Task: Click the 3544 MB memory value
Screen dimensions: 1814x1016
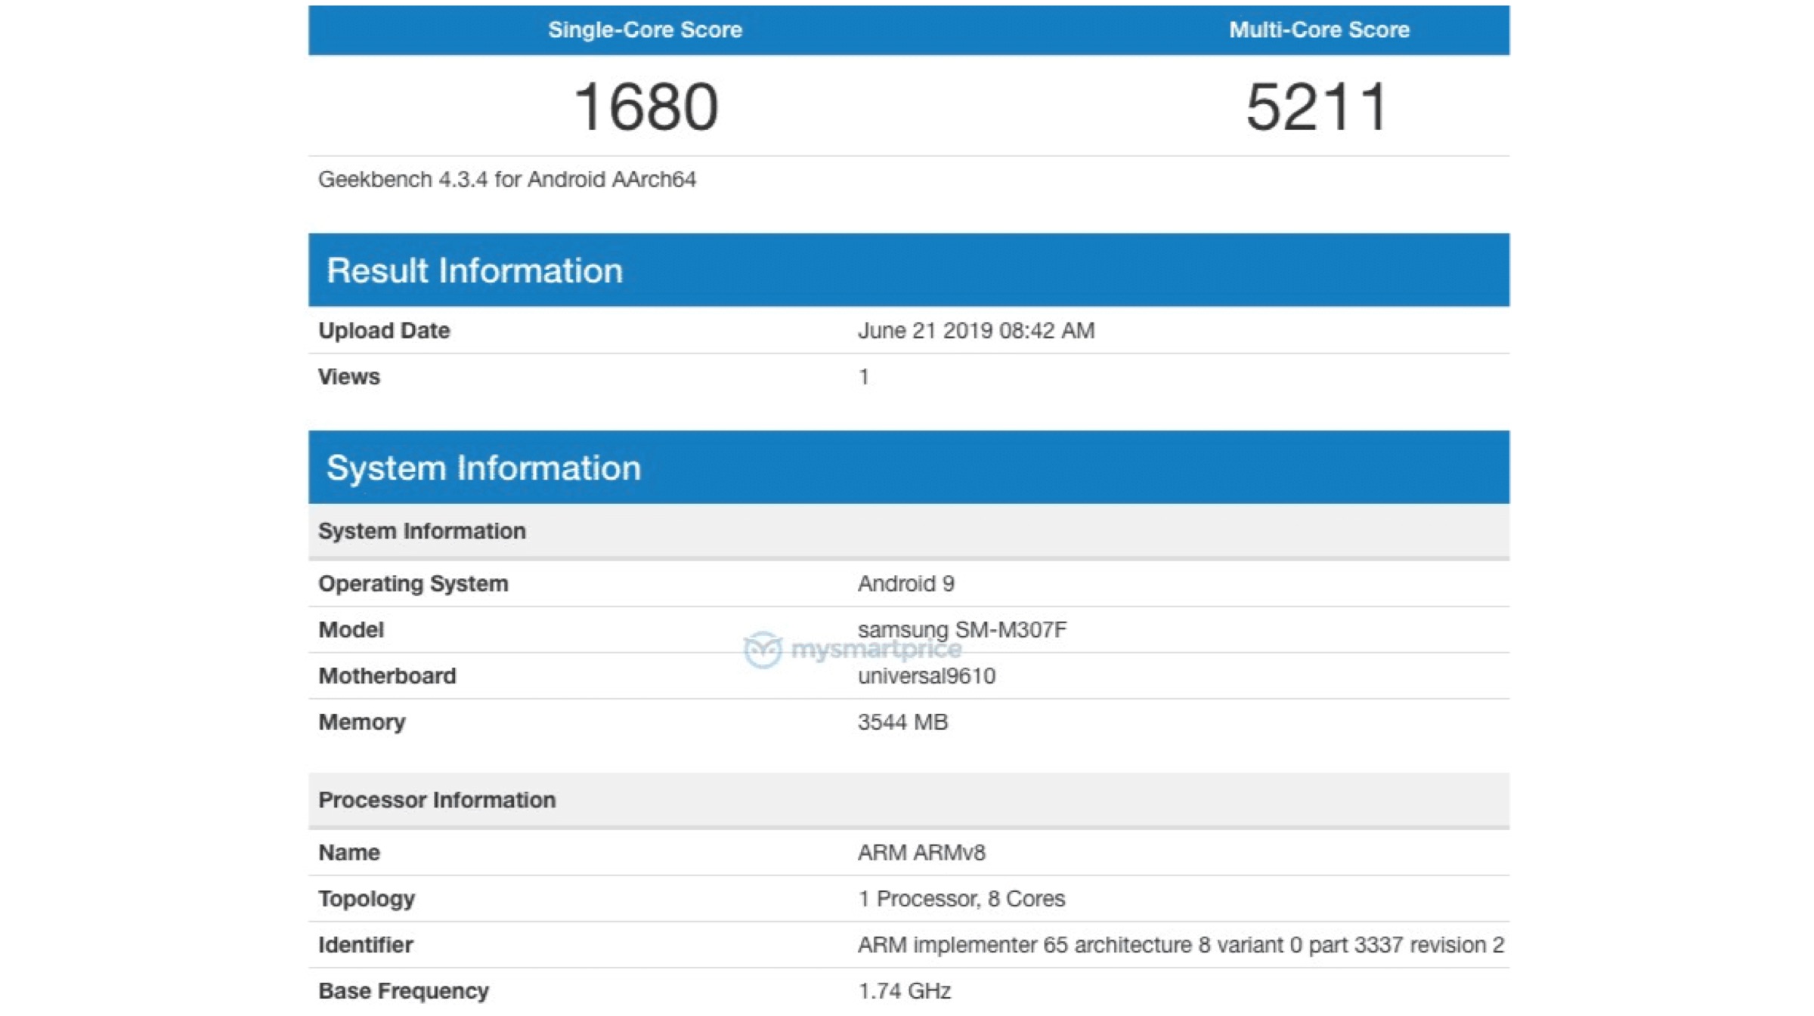Action: point(902,722)
